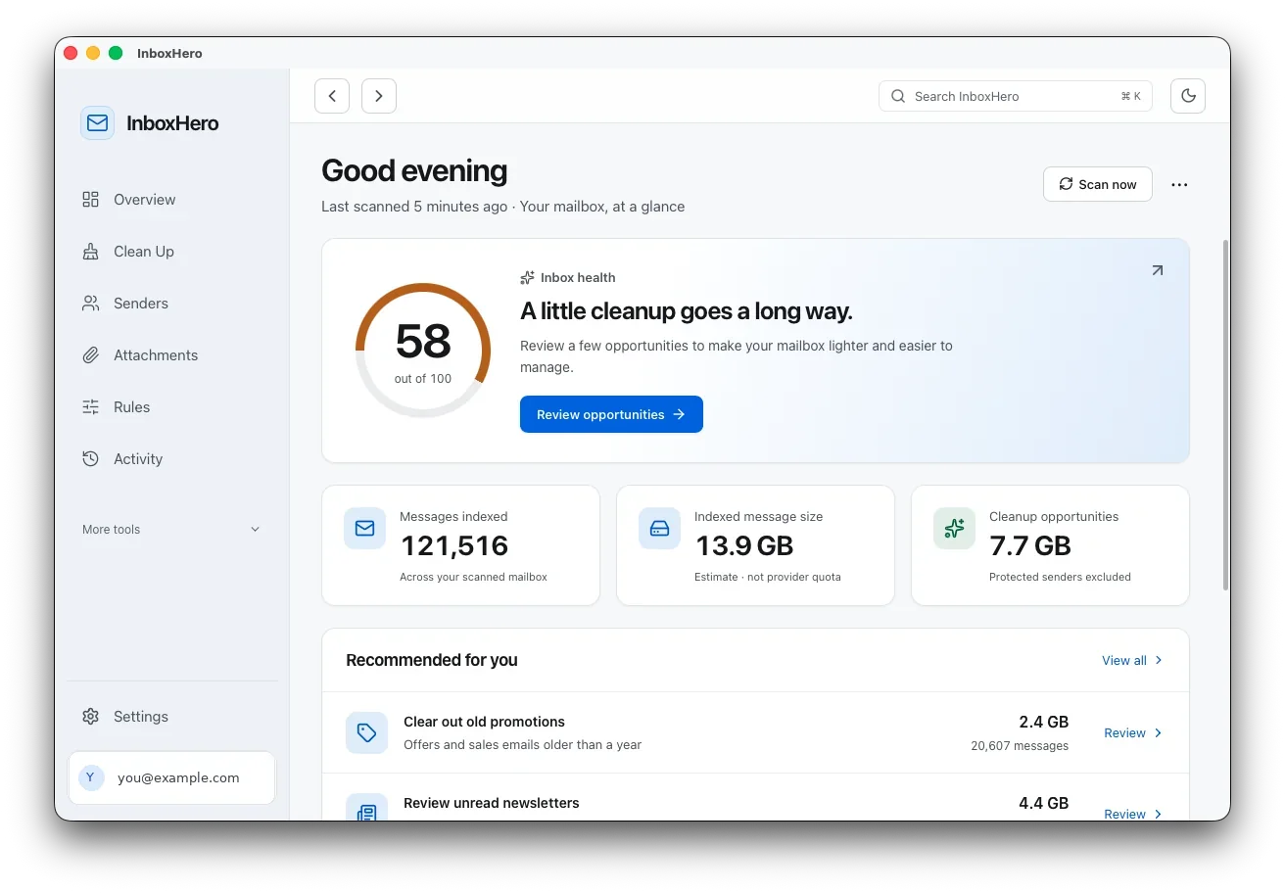Click the Indexed message size drive icon

pyautogui.click(x=659, y=529)
